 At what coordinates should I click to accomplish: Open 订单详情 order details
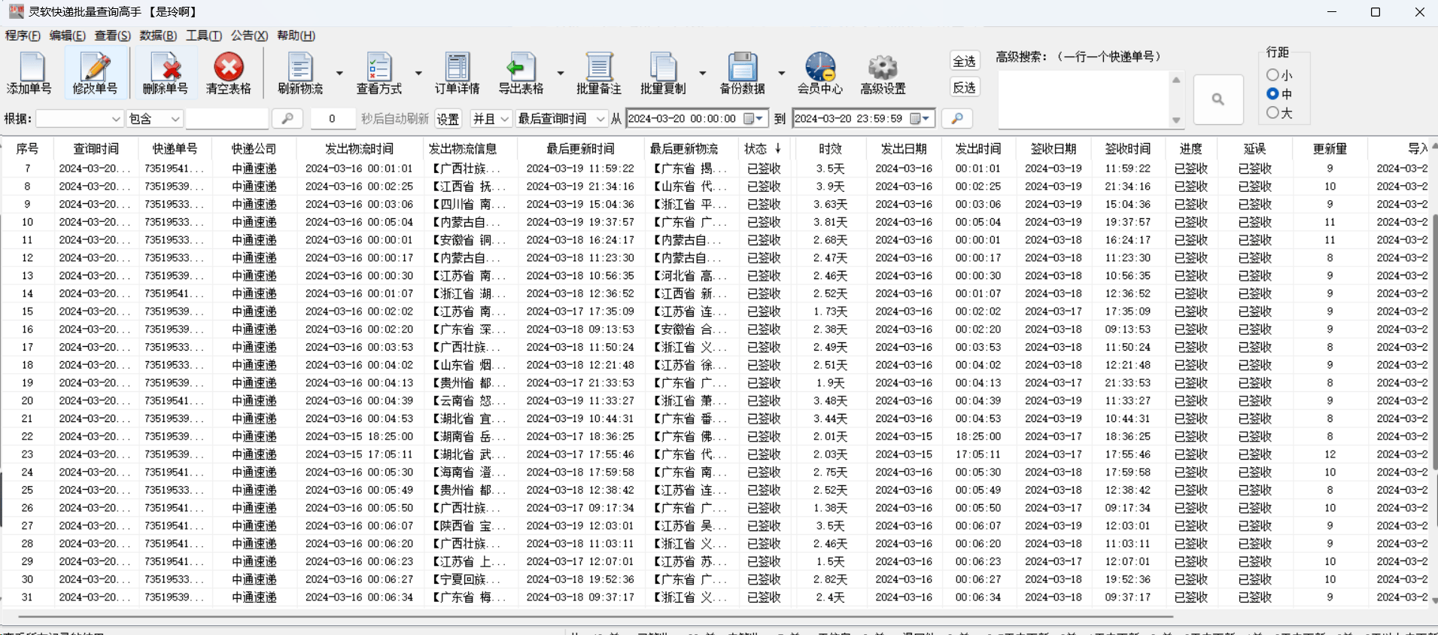point(458,73)
